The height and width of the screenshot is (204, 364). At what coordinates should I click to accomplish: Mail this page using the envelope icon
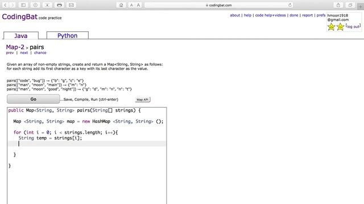pos(71,5)
